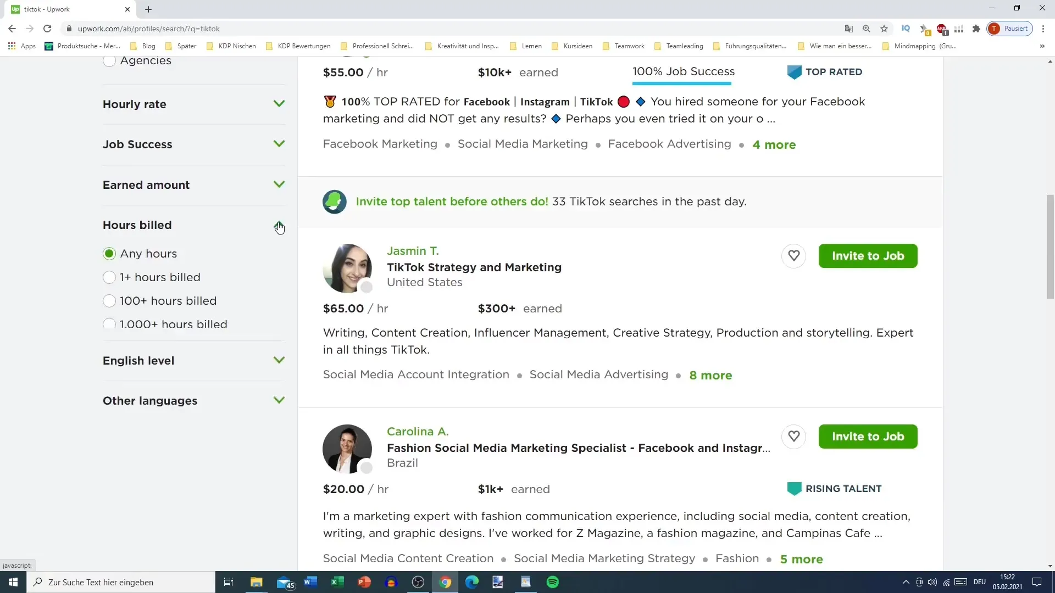Viewport: 1055px width, 593px height.
Task: Reload the Upwork page
Action: (47, 29)
